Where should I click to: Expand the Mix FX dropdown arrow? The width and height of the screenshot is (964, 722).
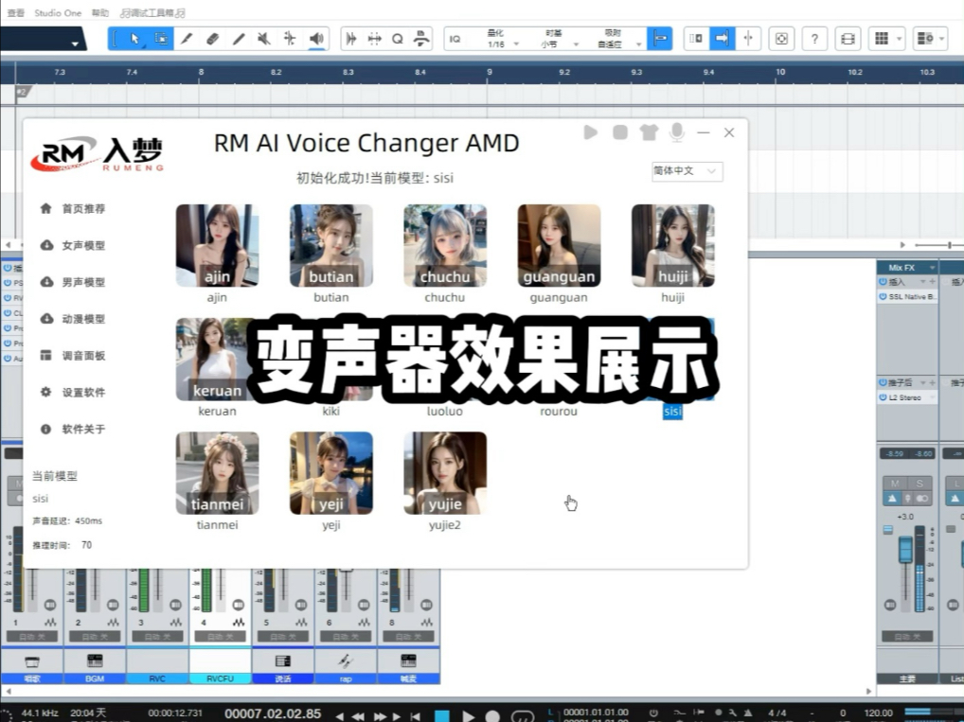coord(932,267)
